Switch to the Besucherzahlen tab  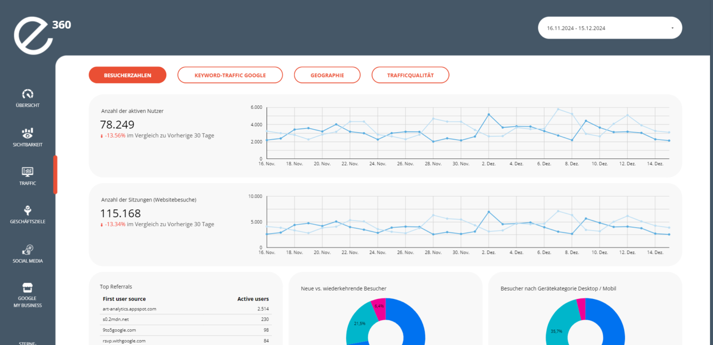pyautogui.click(x=128, y=75)
